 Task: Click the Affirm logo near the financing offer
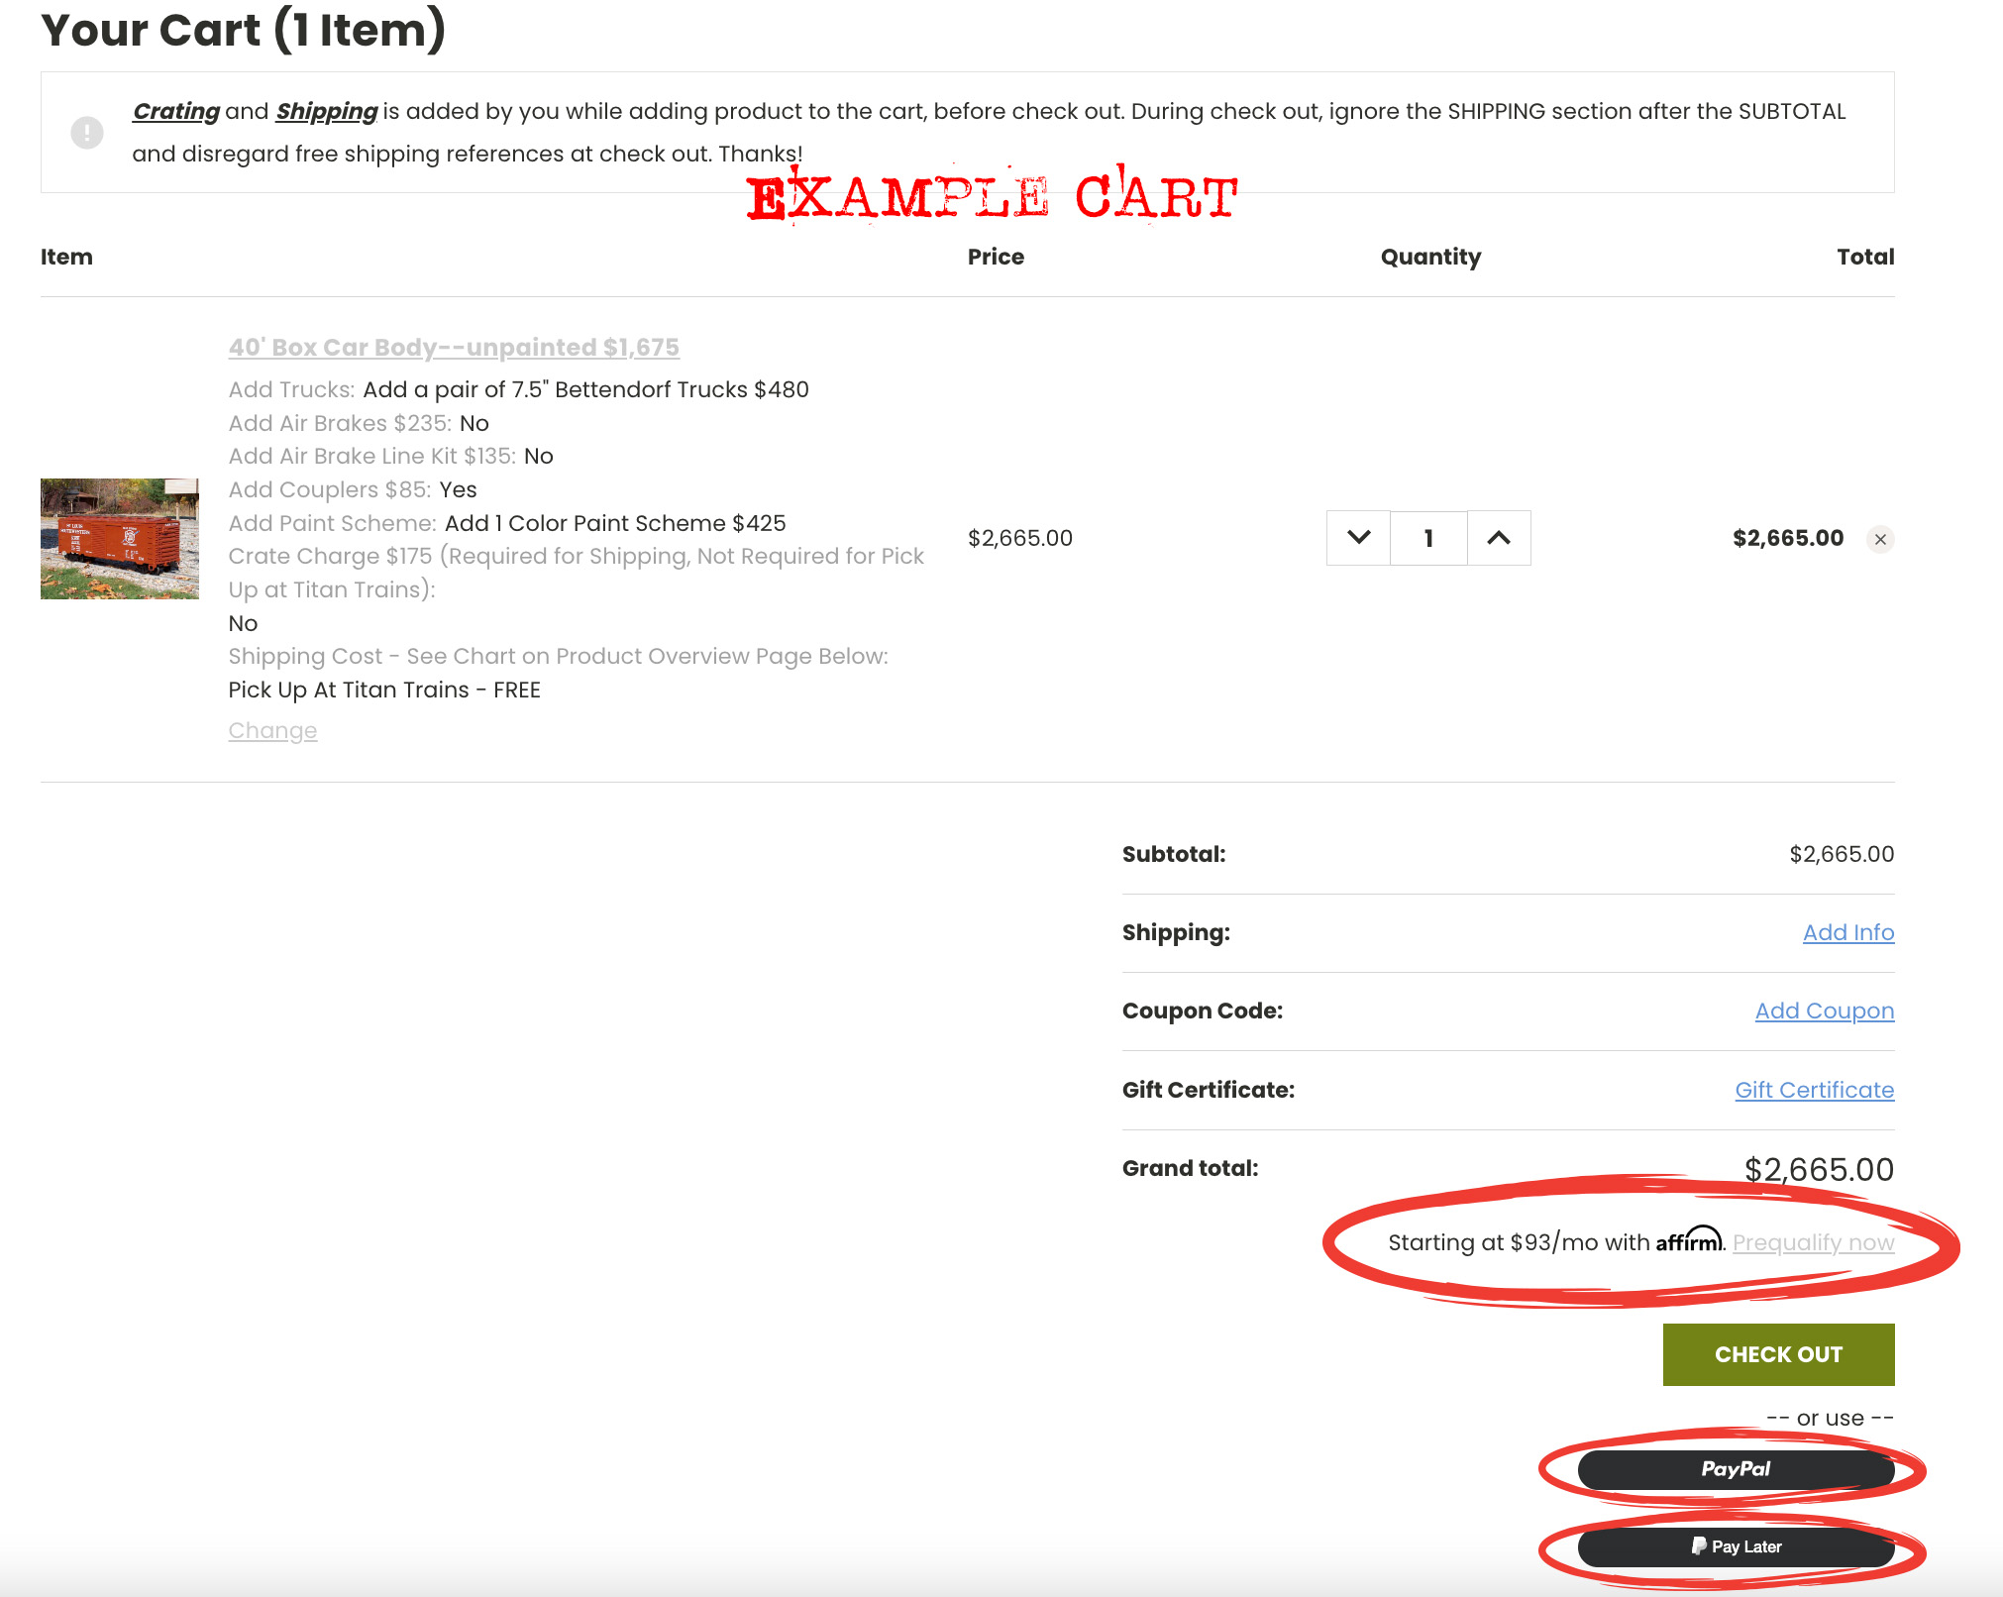pyautogui.click(x=1687, y=1240)
